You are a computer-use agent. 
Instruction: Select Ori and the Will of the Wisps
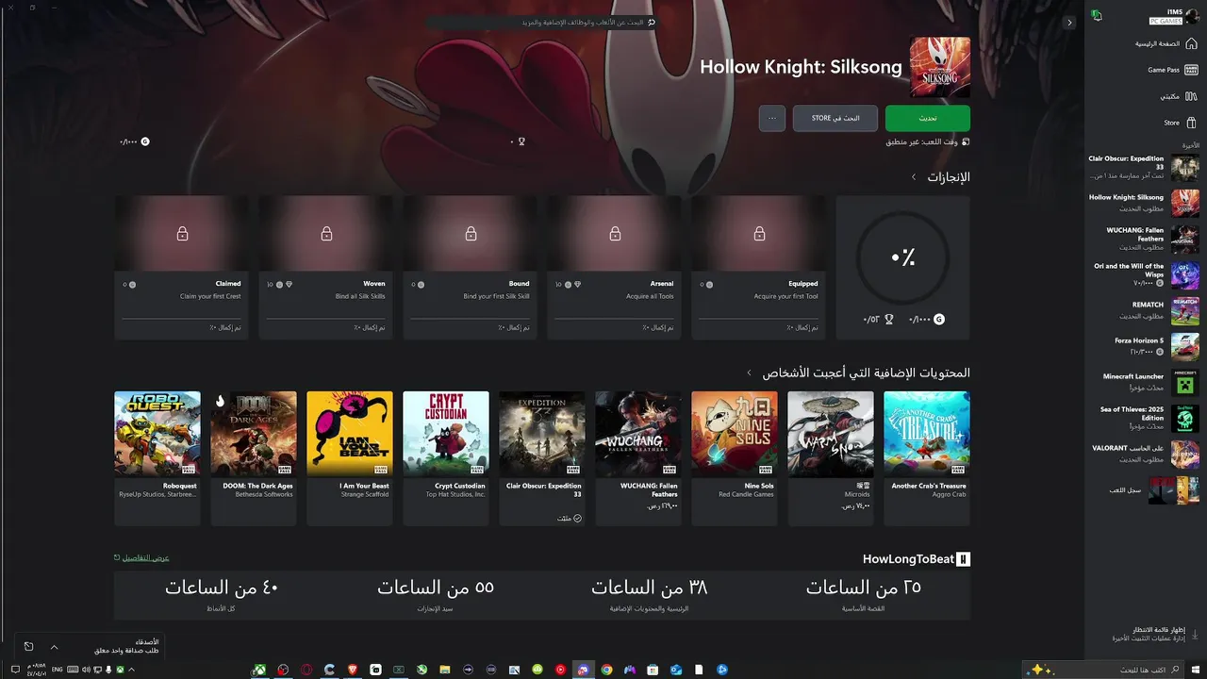click(1143, 274)
